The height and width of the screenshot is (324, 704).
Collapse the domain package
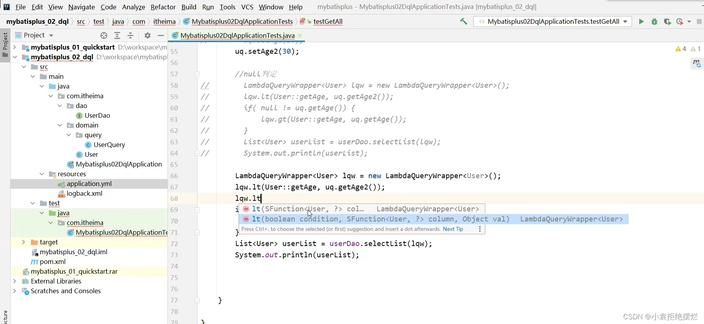click(60, 125)
